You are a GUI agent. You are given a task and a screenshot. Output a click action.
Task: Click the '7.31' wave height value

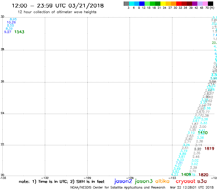tap(179, 163)
